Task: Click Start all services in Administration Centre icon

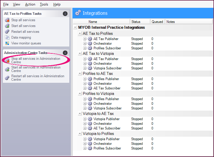Action: pyautogui.click(x=7, y=69)
